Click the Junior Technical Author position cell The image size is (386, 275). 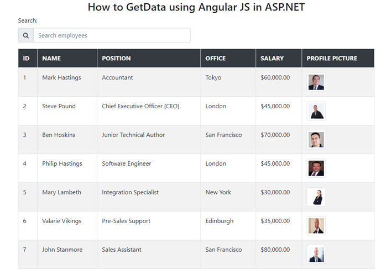(x=133, y=135)
